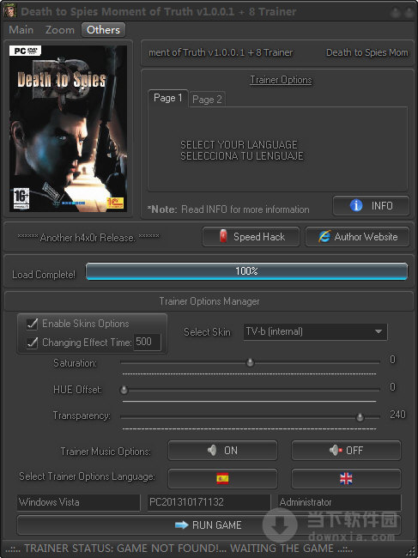418x558 pixels.
Task: Click the Administrator user field
Action: click(x=339, y=502)
